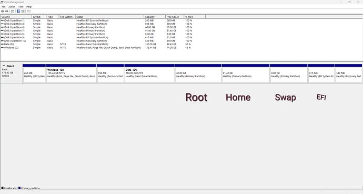Click the Disk Management title bar app icon
The image size is (363, 194).
pos(2,2)
